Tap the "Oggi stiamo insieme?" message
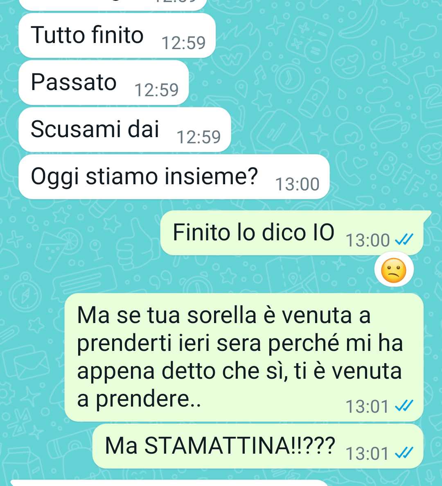This screenshot has height=486, width=442. click(x=174, y=176)
